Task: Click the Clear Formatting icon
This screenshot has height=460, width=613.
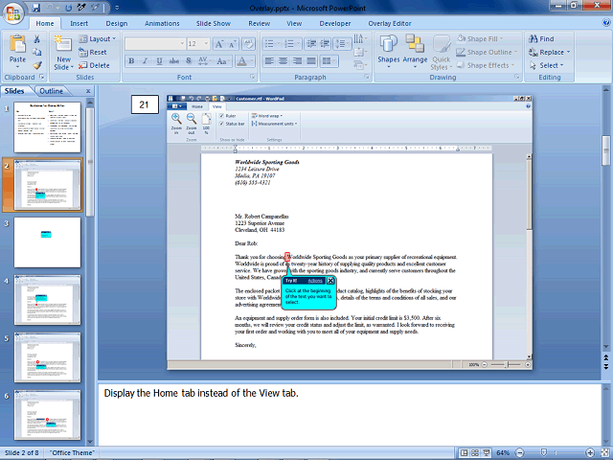Action: 248,44
